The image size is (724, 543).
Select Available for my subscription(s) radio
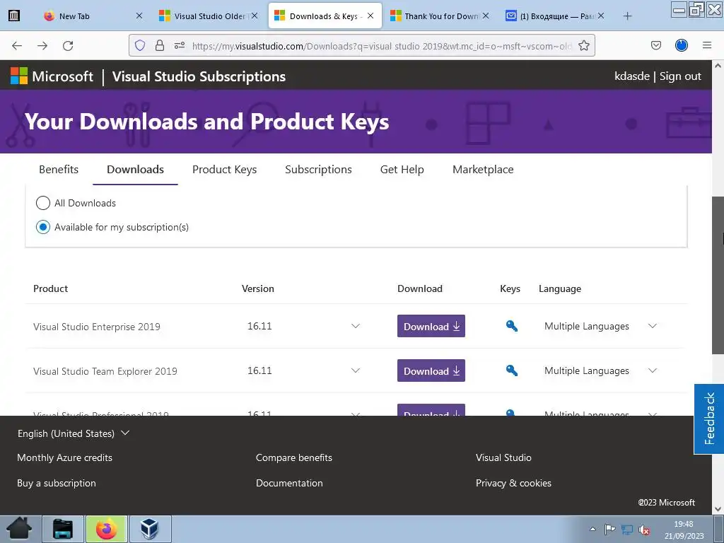(x=43, y=227)
